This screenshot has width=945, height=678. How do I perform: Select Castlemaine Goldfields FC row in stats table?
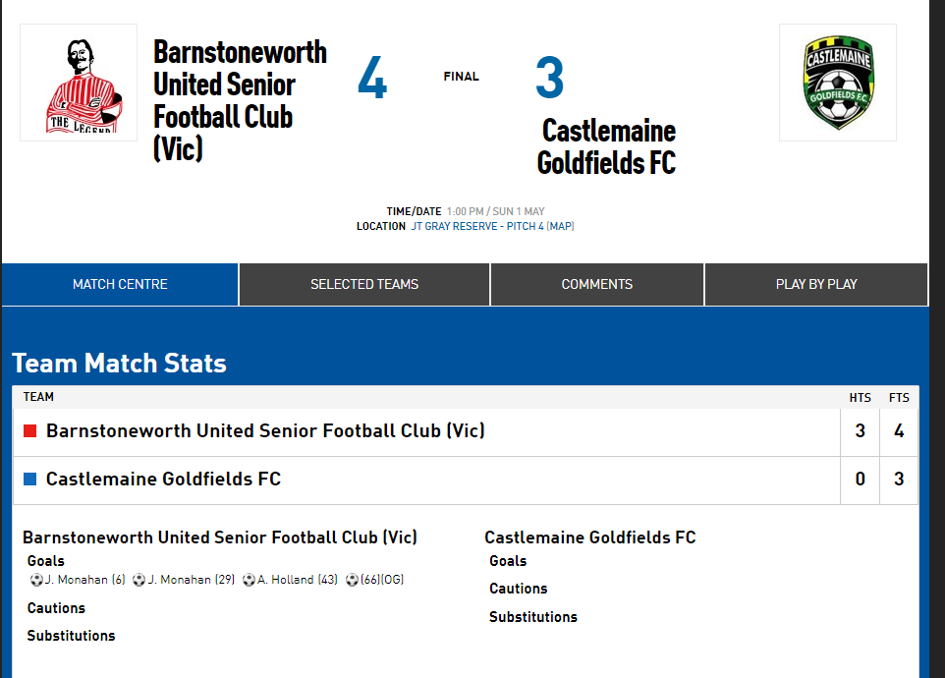coord(466,480)
